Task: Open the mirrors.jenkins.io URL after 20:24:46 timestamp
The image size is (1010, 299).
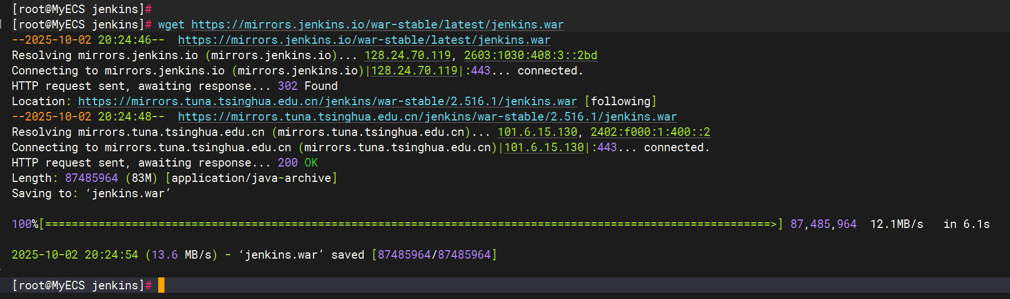Action: (364, 40)
